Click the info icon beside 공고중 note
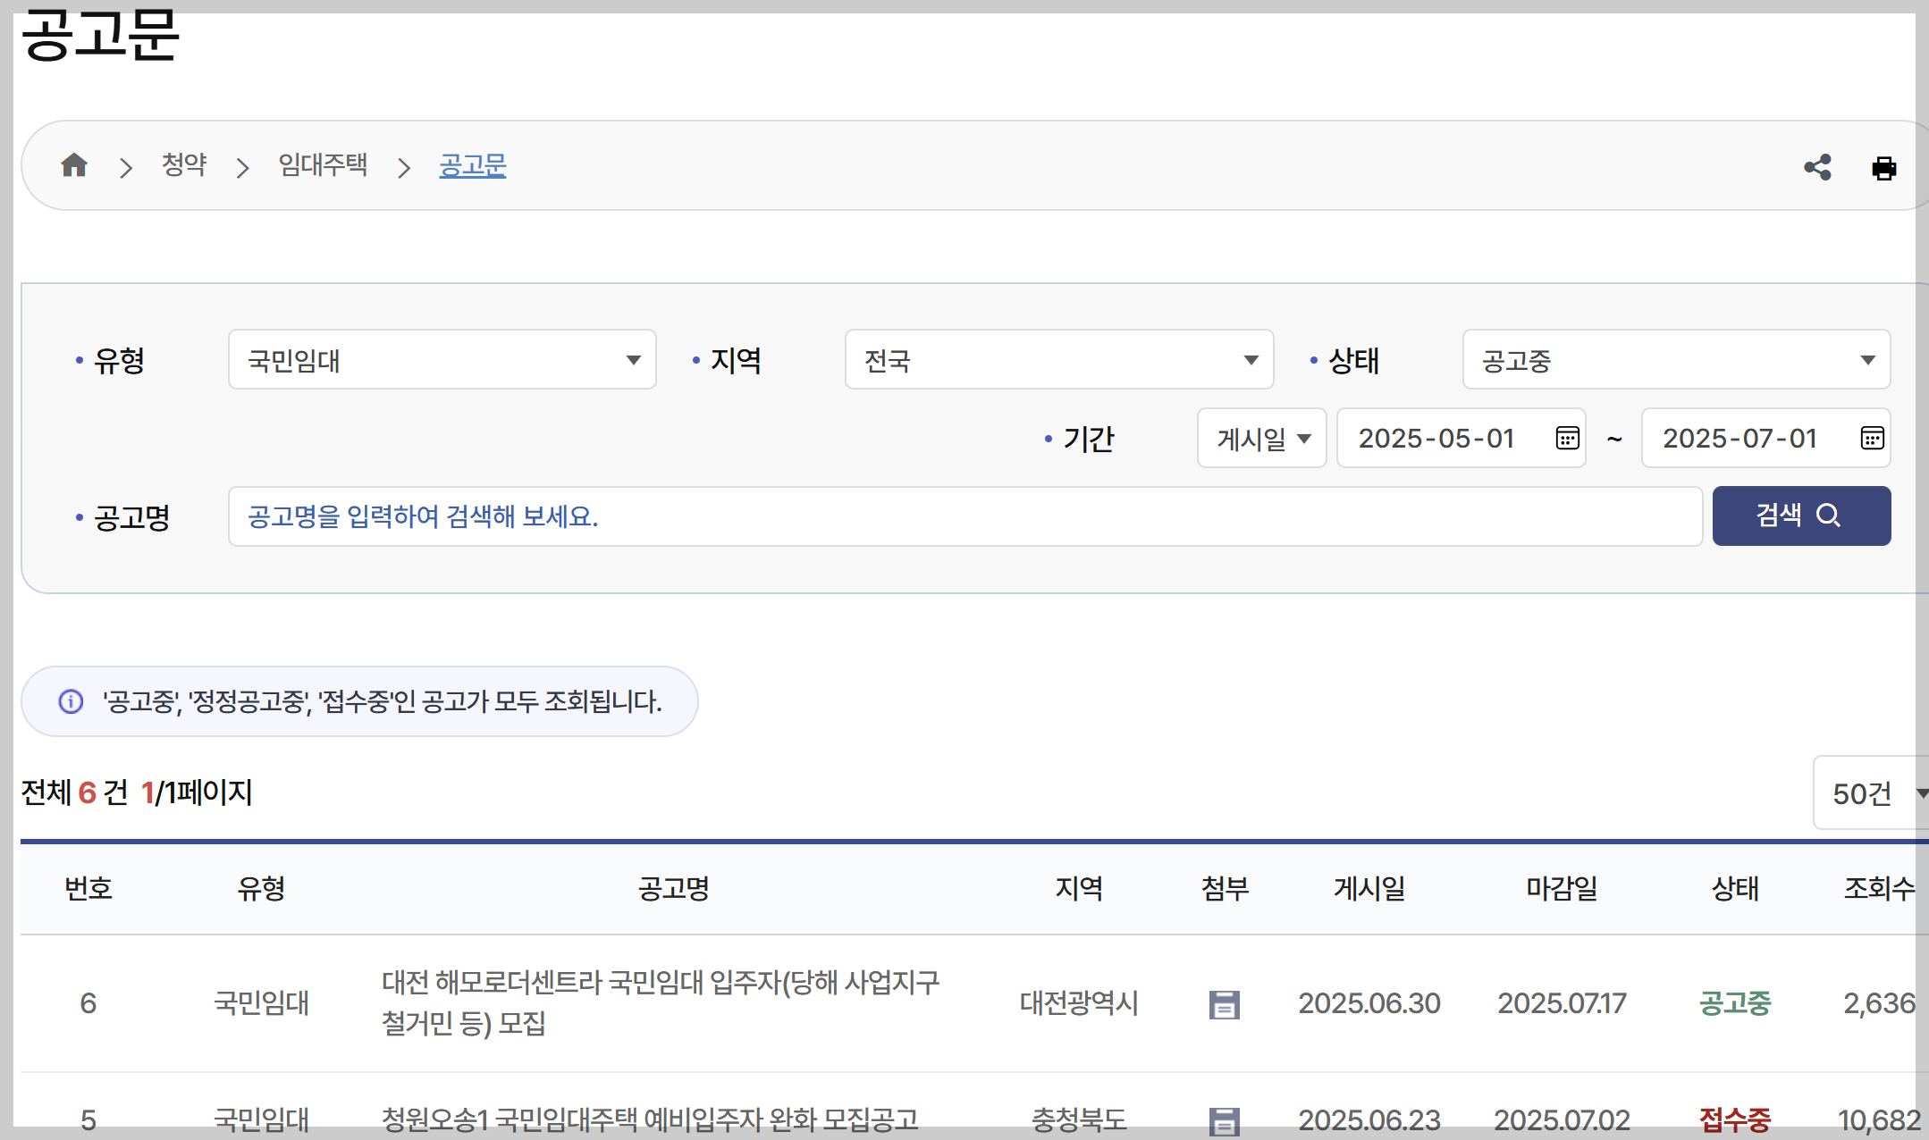 [x=71, y=701]
